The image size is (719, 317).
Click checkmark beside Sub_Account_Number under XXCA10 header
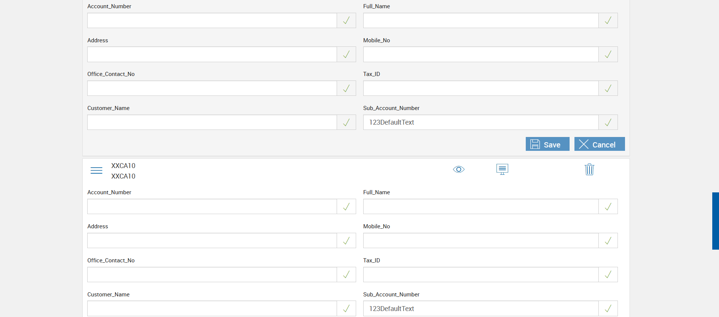[608, 308]
